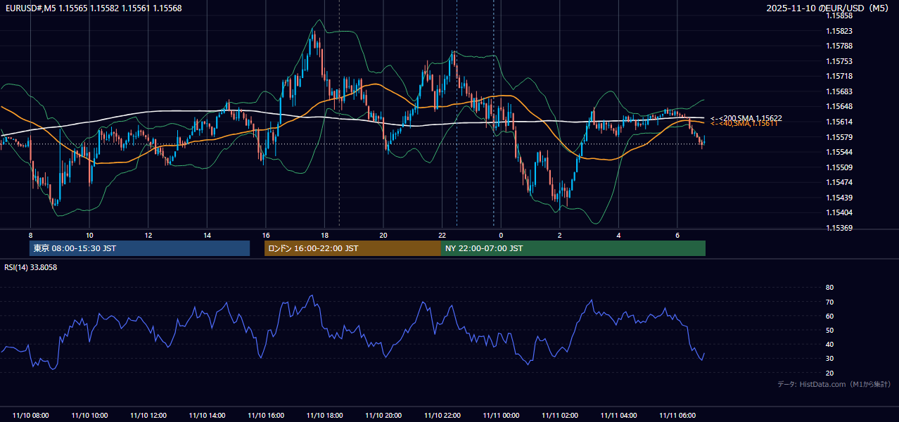
Task: Click RSI scale label 50
Action: (x=829, y=330)
